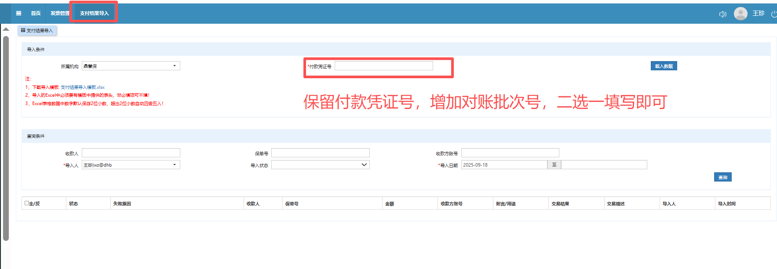777x269 pixels.
Task: Click the 查询 button
Action: 722,177
